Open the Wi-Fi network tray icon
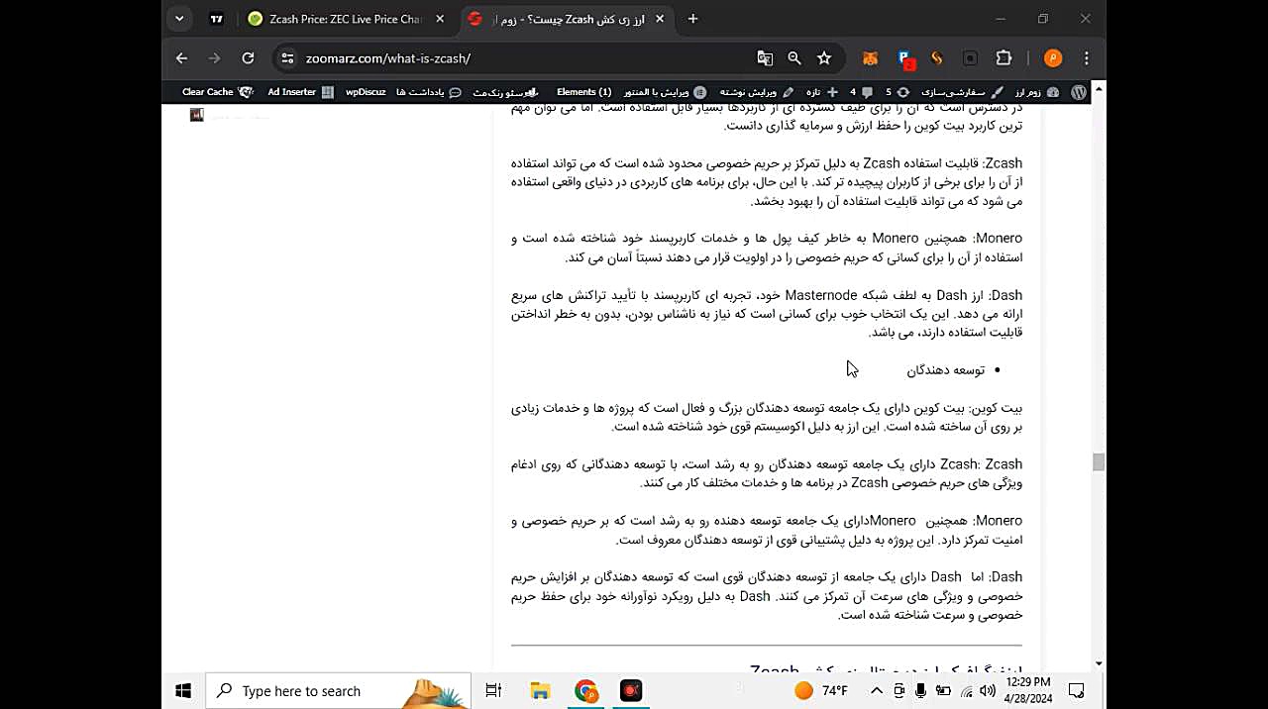 pos(968,691)
